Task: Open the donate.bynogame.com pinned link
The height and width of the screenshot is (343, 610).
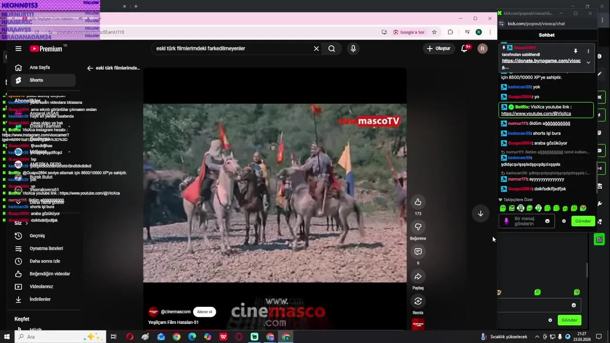Action: point(541,64)
